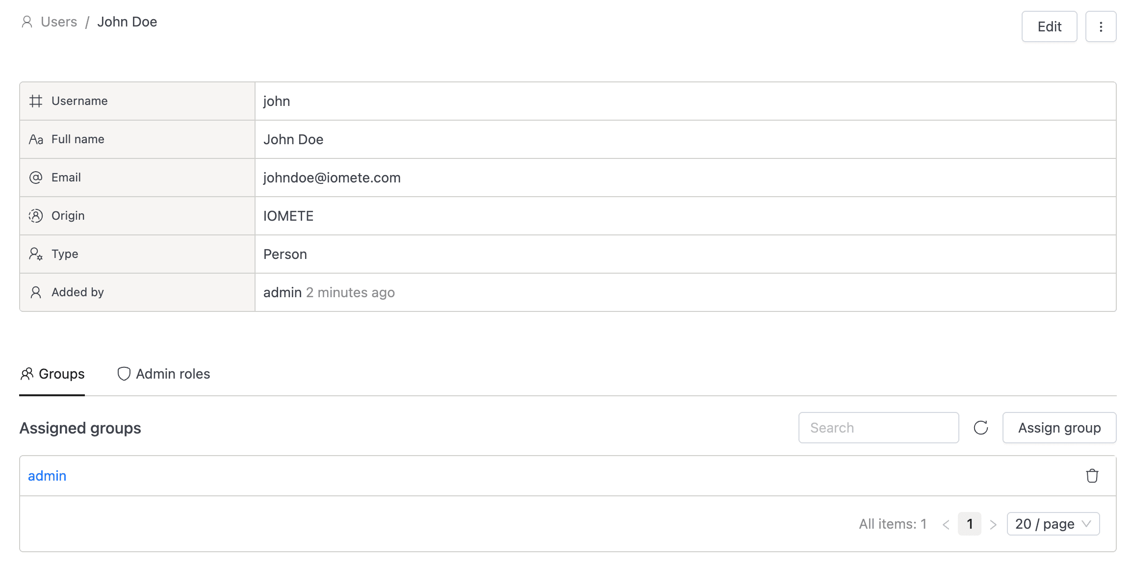Viewport: 1131px width, 564px height.
Task: Click the user icon beside Users breadcrumb
Action: (27, 22)
